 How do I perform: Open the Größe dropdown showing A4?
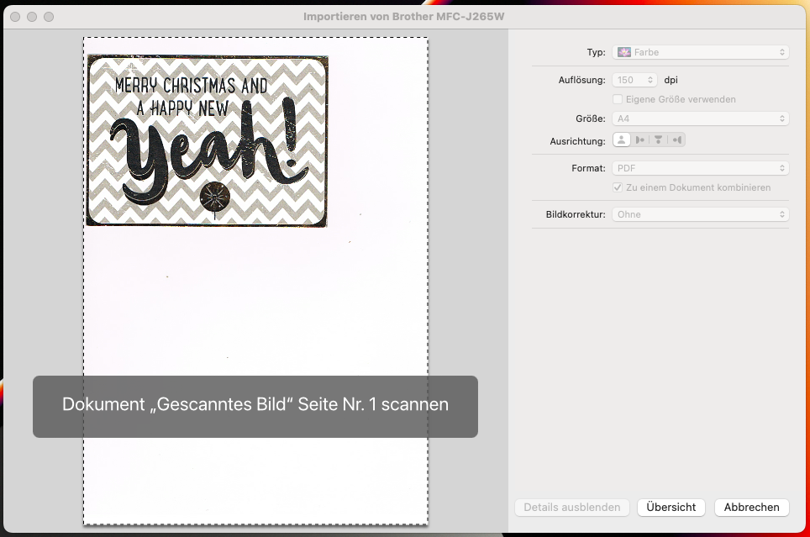coord(701,119)
